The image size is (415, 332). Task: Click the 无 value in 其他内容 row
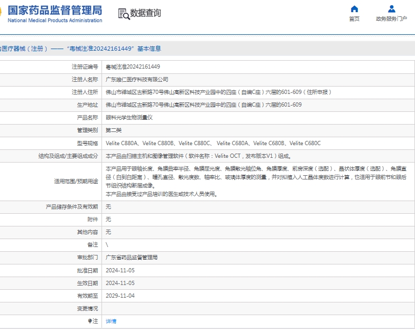tap(108, 232)
